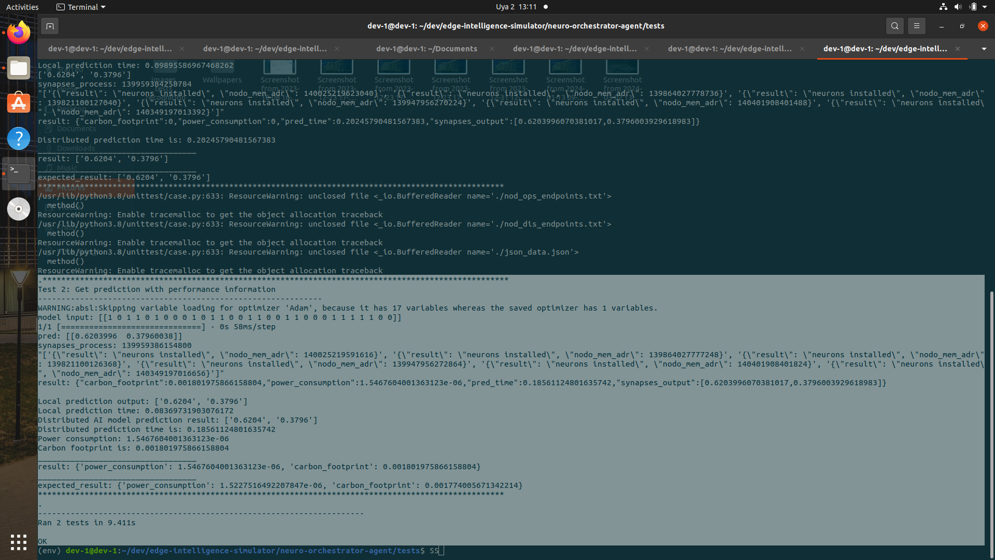Open the Help icon in dock
Image resolution: width=995 pixels, height=560 pixels.
click(19, 138)
